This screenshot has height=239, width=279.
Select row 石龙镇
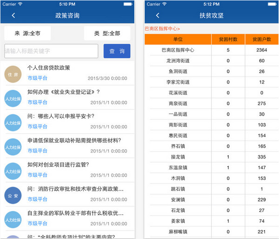[x=212, y=210]
